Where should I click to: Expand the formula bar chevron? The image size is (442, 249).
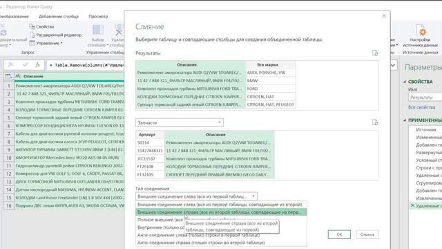[x=393, y=65]
